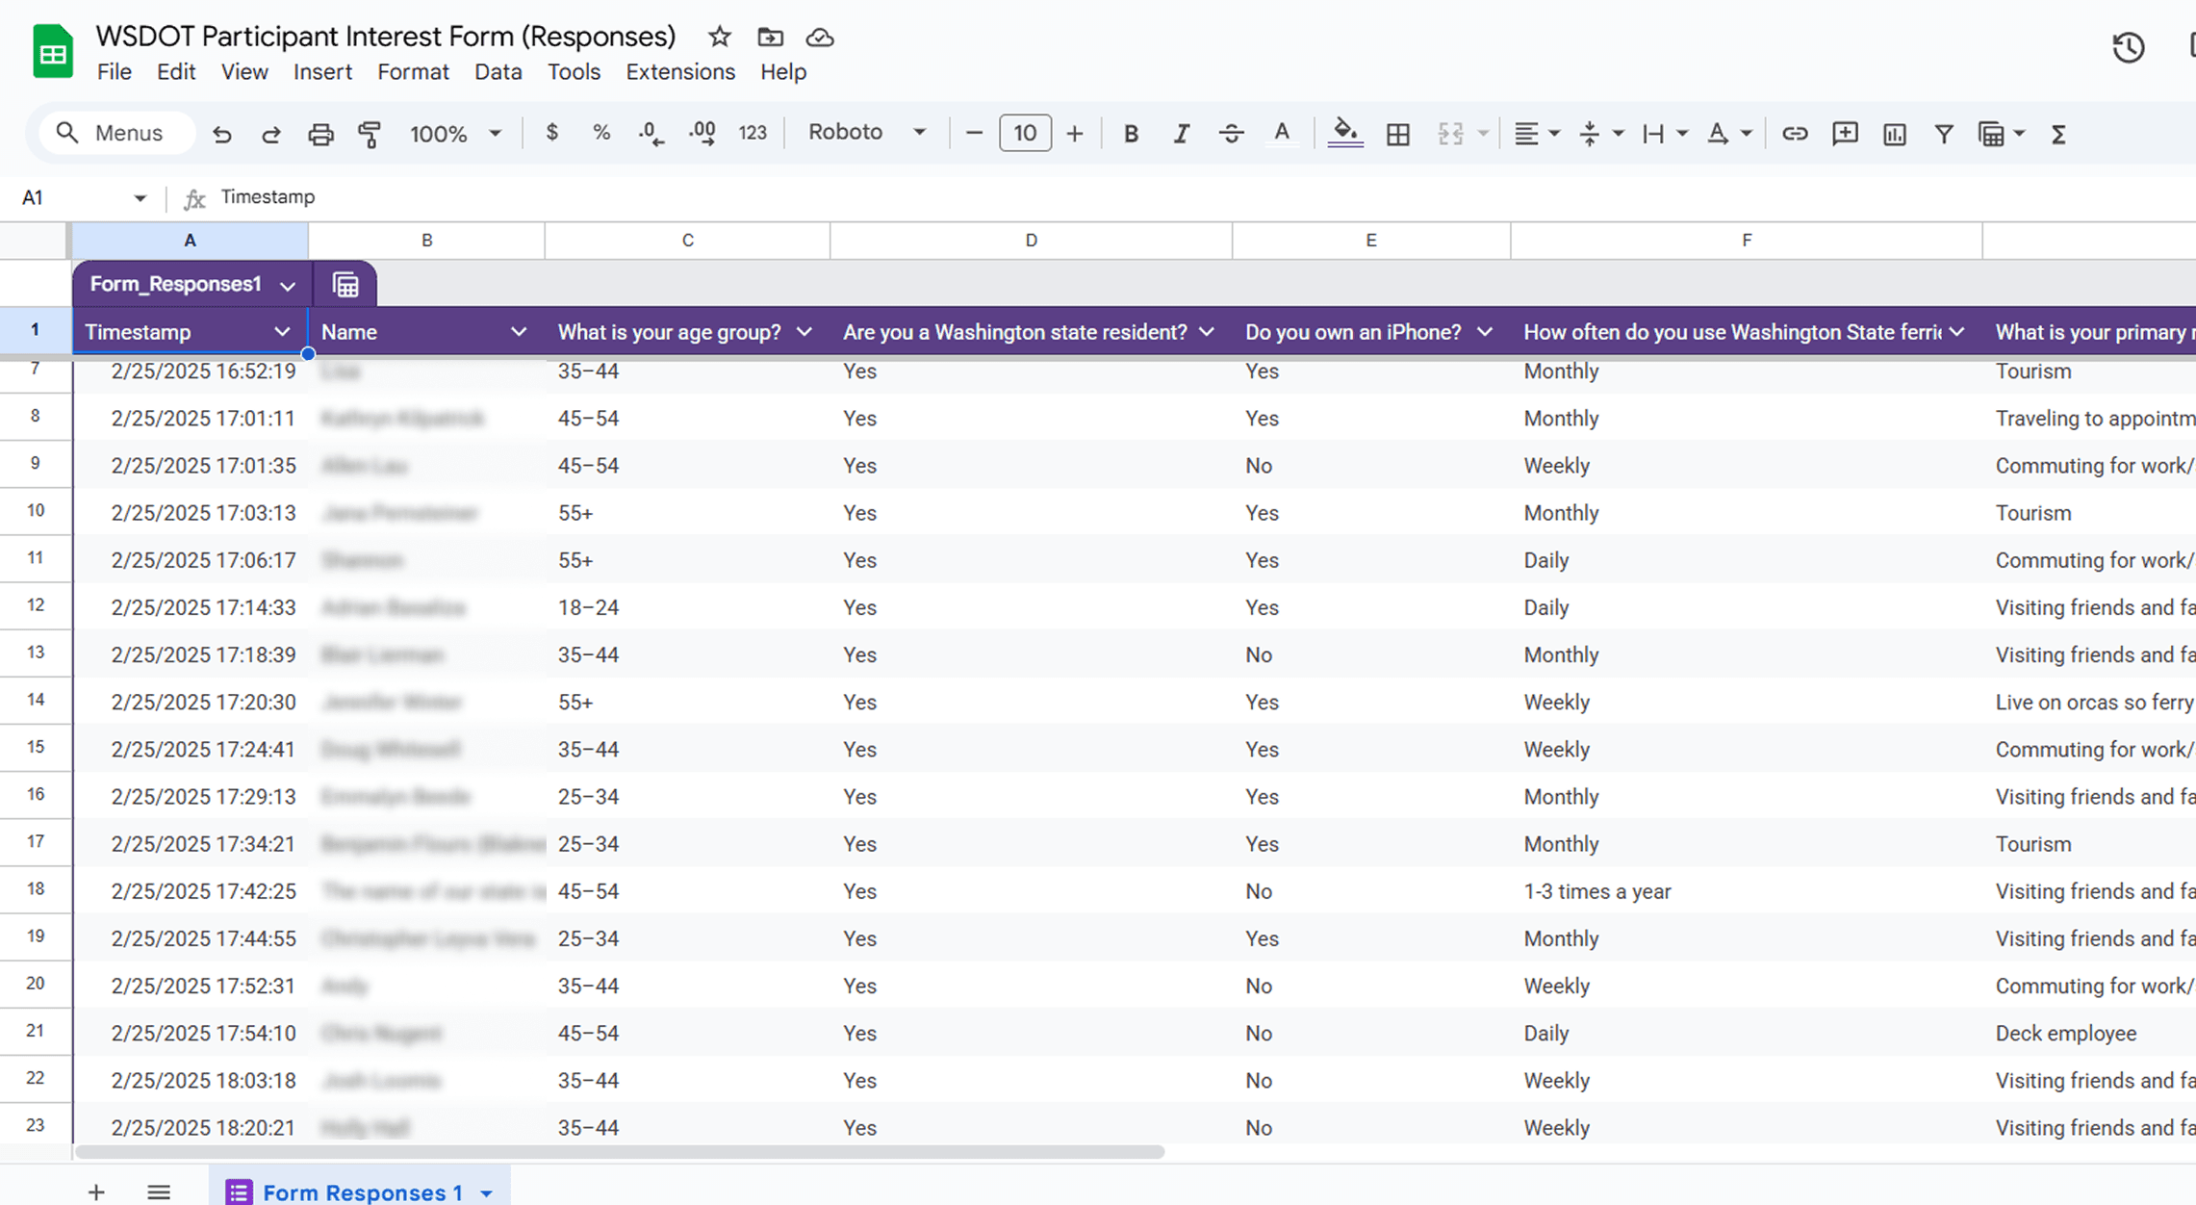The height and width of the screenshot is (1205, 2196).
Task: Click the Undo arrow
Action: [x=221, y=134]
